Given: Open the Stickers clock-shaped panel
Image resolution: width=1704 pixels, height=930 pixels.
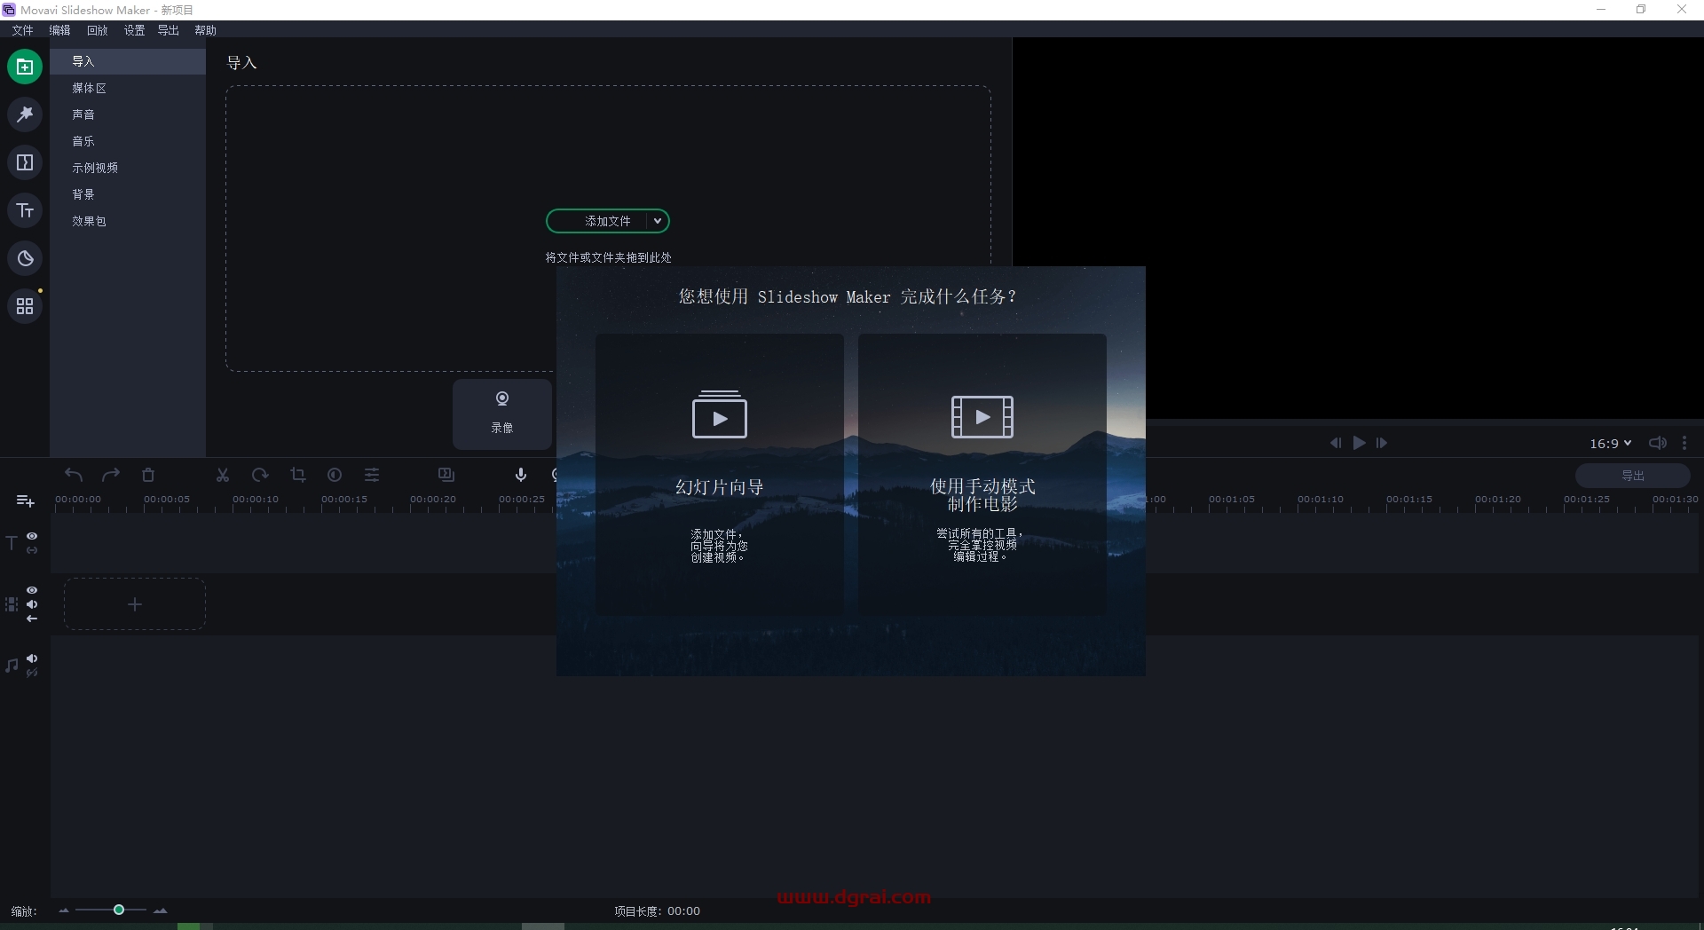Looking at the screenshot, I should coord(25,258).
